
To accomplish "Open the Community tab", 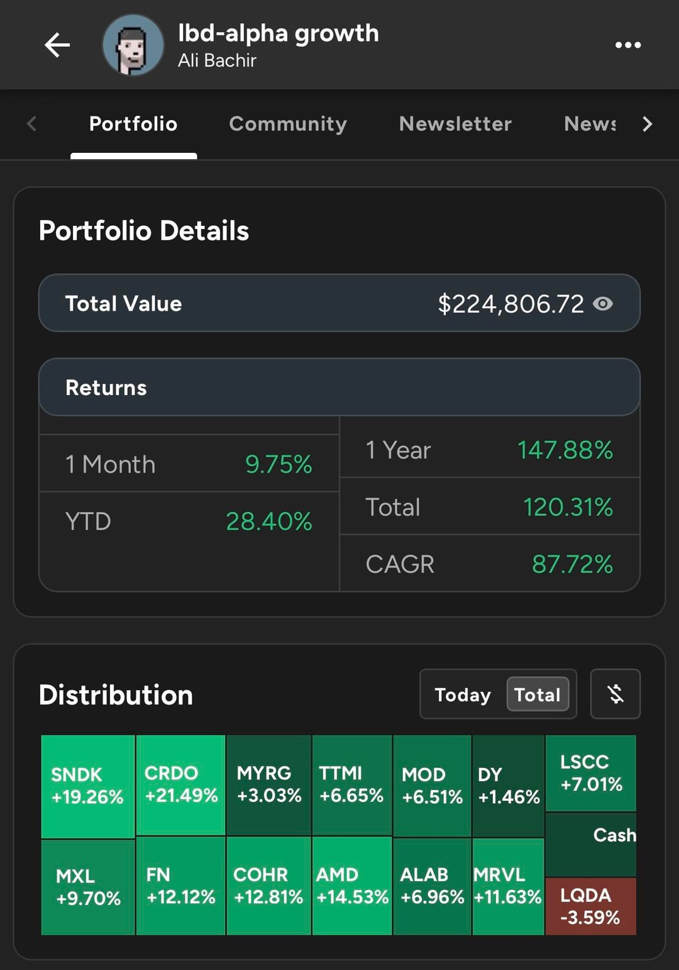I will (288, 124).
